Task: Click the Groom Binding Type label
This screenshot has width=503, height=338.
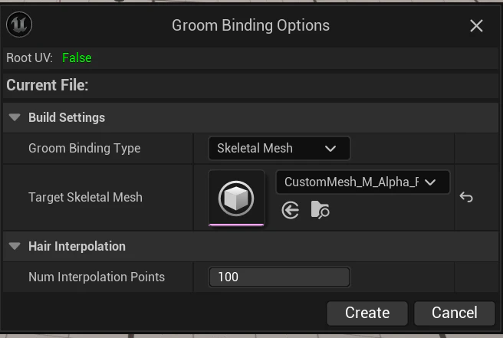Action: [84, 148]
